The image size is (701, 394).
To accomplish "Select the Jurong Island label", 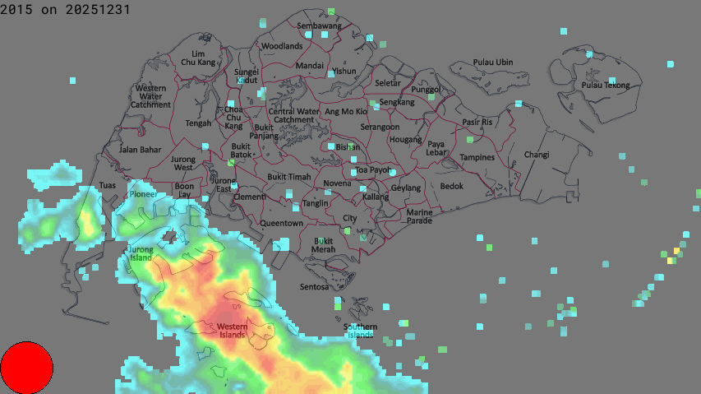I will click(x=141, y=253).
